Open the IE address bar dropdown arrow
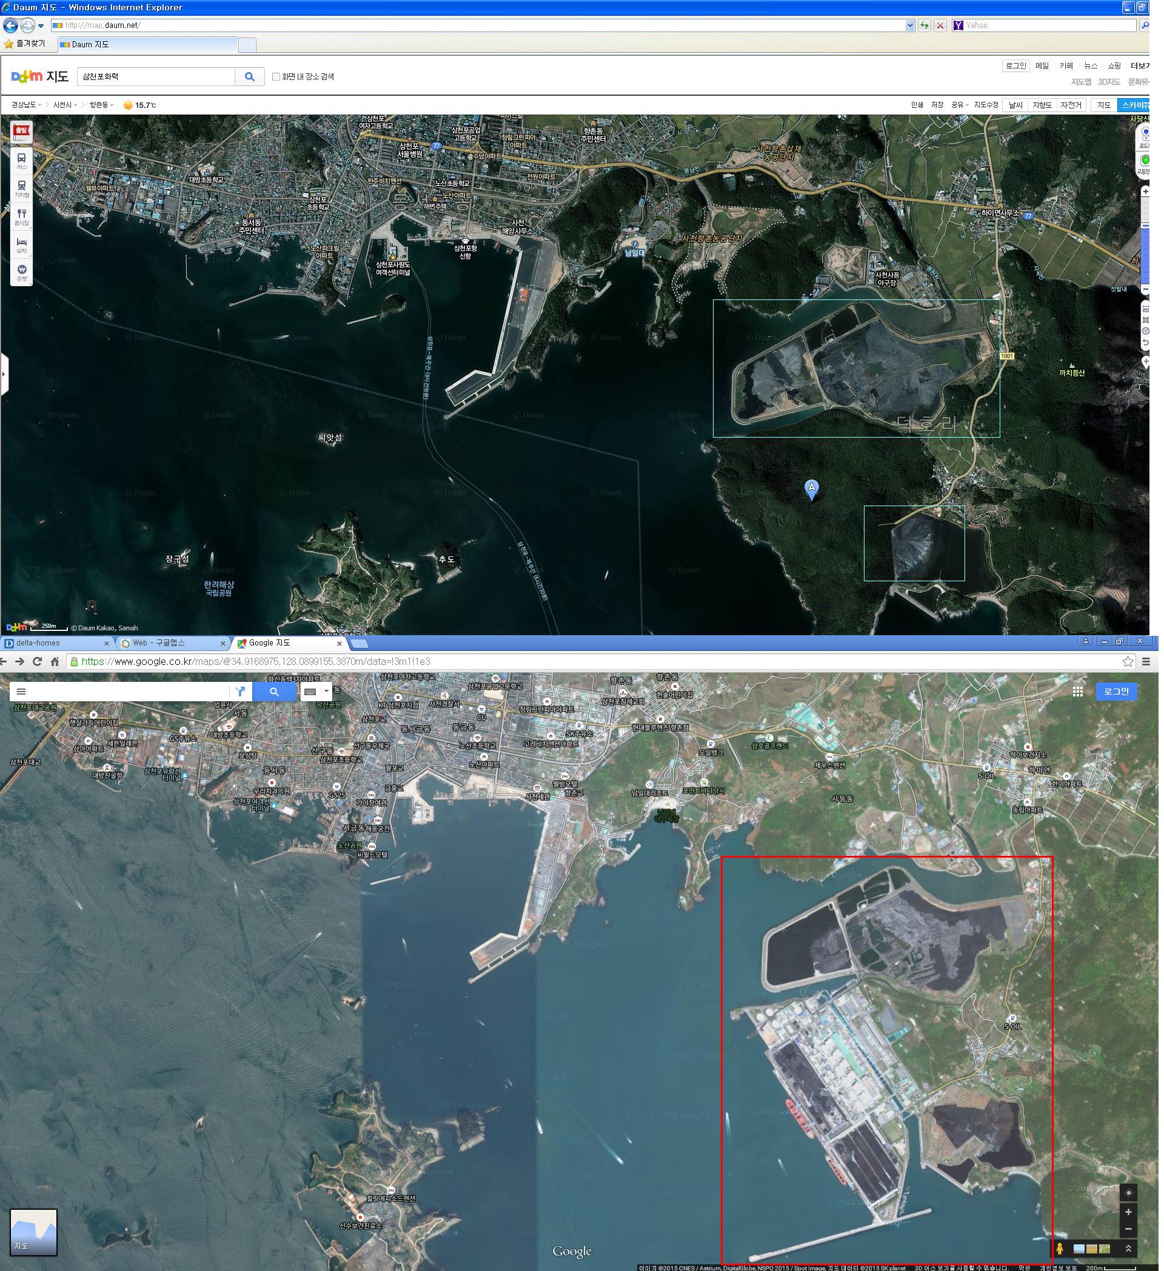The width and height of the screenshot is (1164, 1271). pyautogui.click(x=910, y=25)
